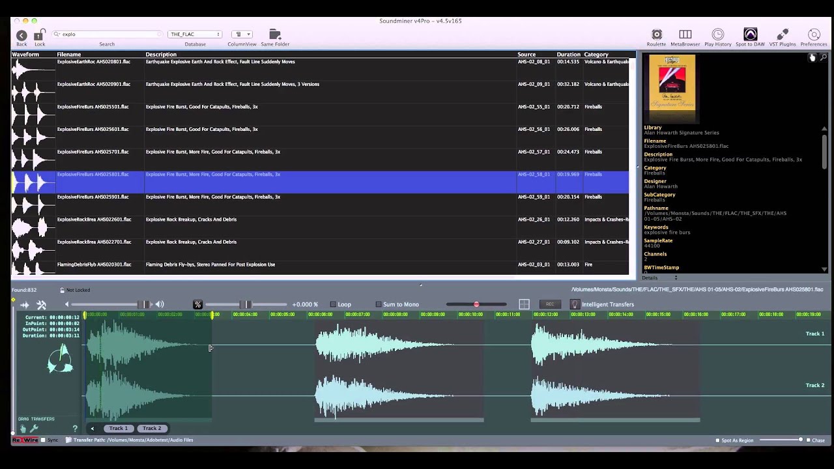
Task: Click the Found:832 status text
Action: (24, 290)
